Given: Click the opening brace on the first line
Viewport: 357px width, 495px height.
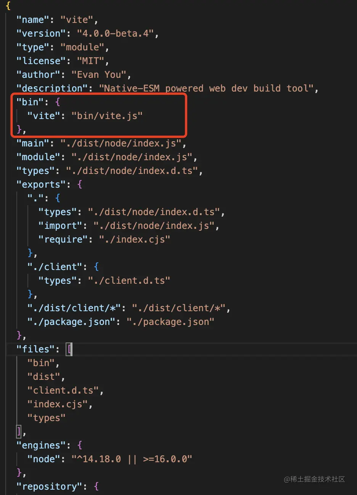Looking at the screenshot, I should [x=8, y=6].
